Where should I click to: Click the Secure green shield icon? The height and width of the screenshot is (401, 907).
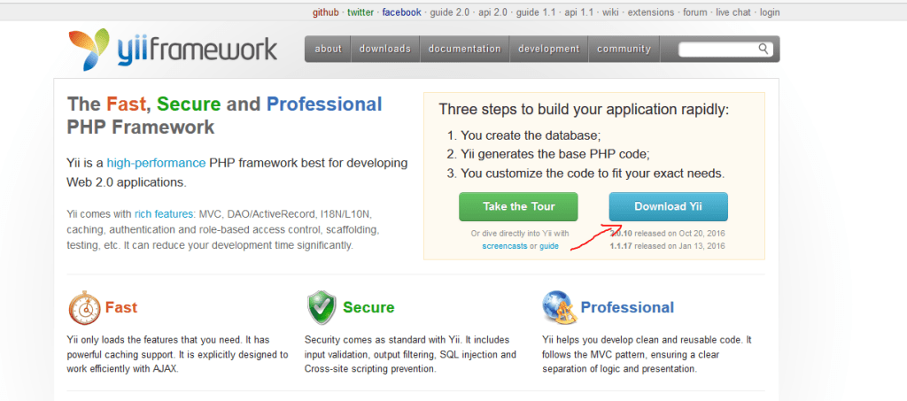pyautogui.click(x=321, y=307)
